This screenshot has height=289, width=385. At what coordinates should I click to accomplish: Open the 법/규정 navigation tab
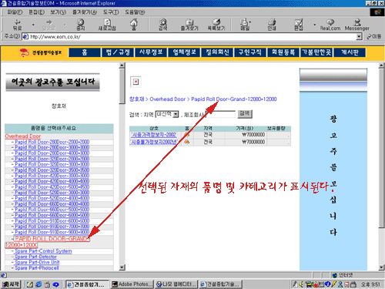(118, 52)
